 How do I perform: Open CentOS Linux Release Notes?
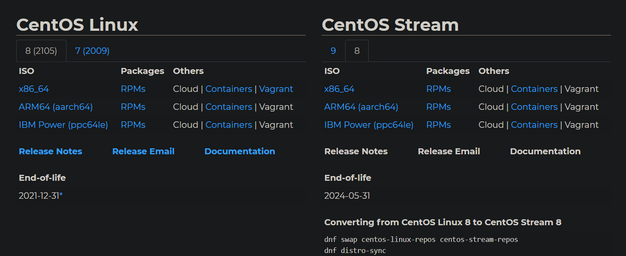pyautogui.click(x=51, y=151)
